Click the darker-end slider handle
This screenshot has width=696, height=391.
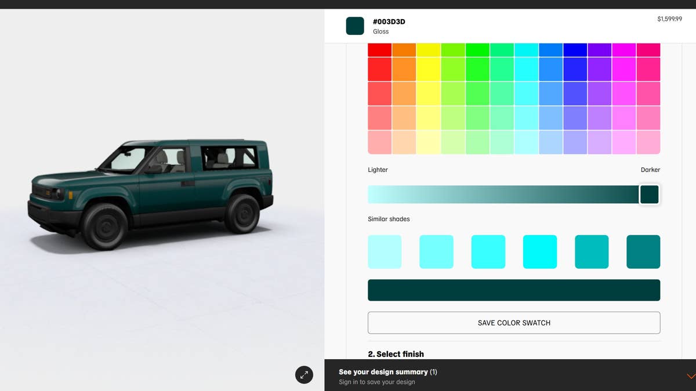click(650, 195)
